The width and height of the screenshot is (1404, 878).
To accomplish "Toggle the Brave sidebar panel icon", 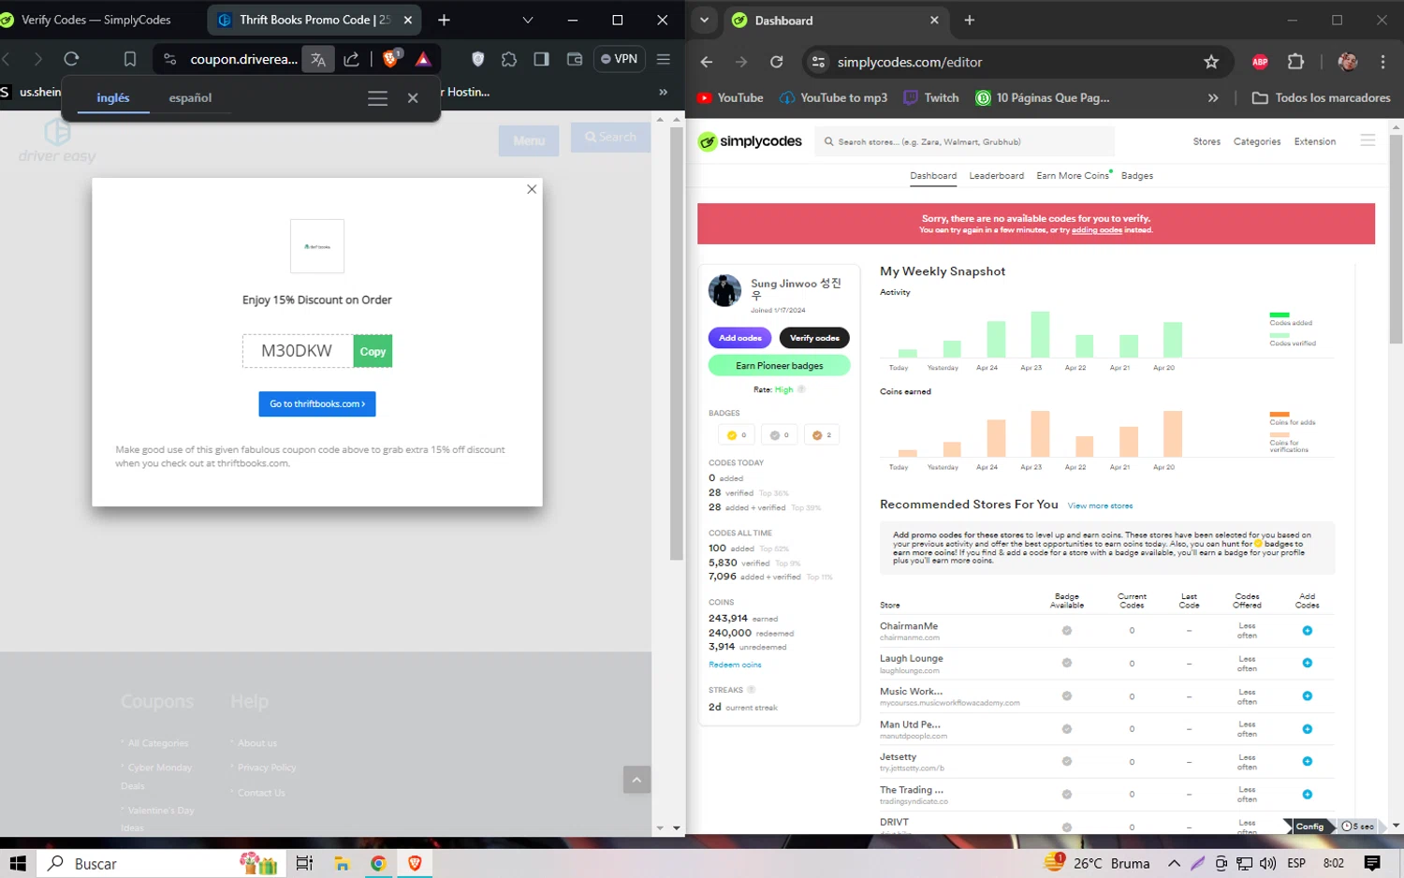I will pos(541,59).
